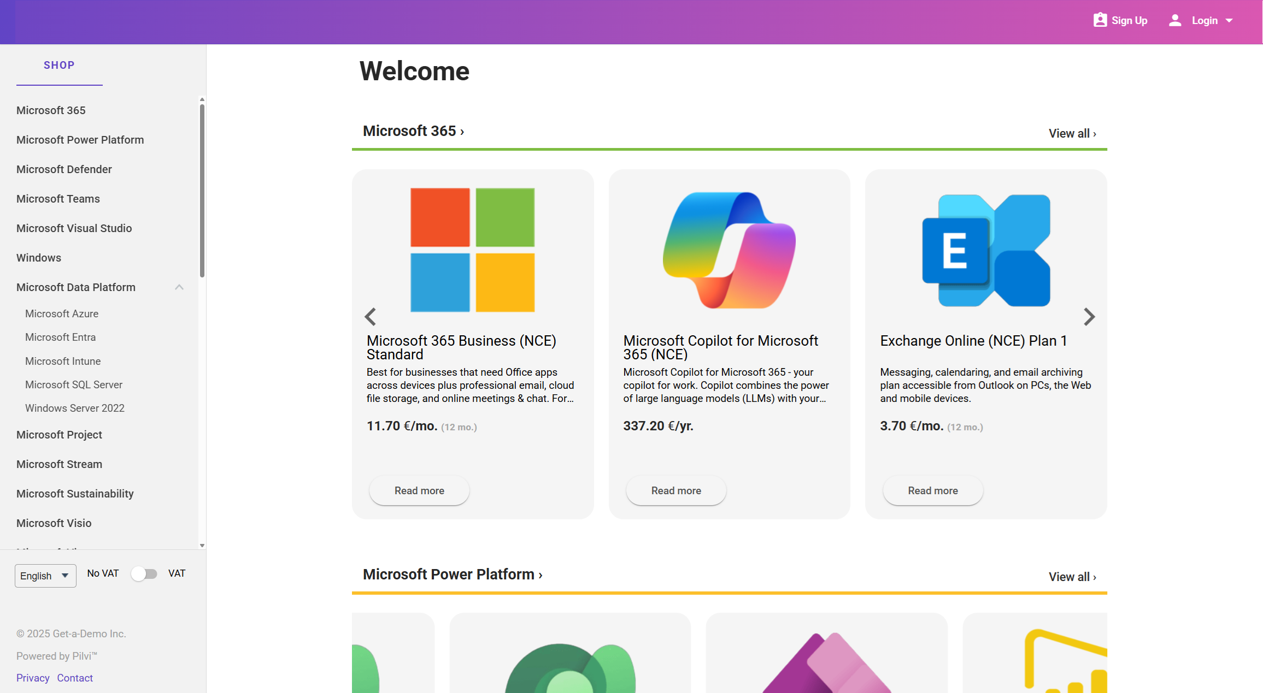Collapse the Microsoft Data Platform chevron
This screenshot has width=1263, height=693.
pos(179,287)
